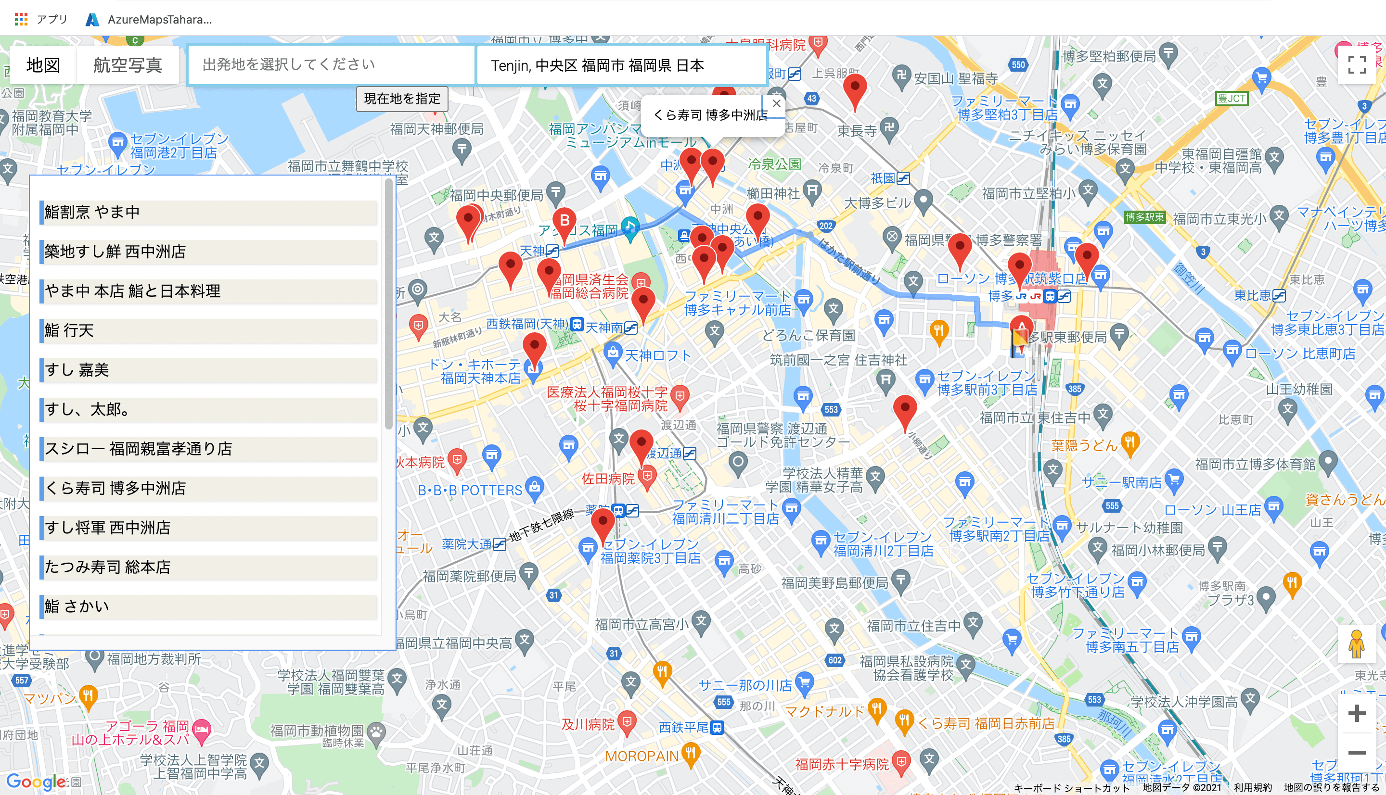Image resolution: width=1386 pixels, height=795 pixels.
Task: Select やま中 本店 鮨と日本料理 in list
Action: [x=209, y=290]
